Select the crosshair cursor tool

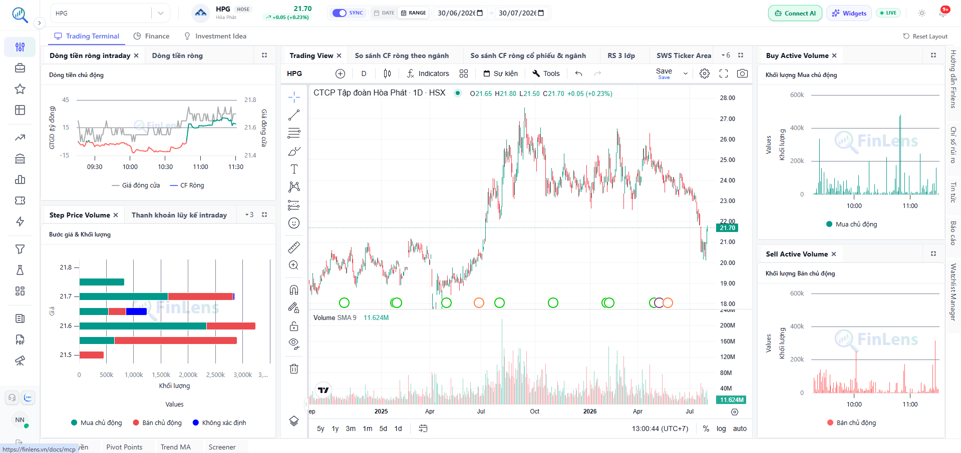click(294, 96)
